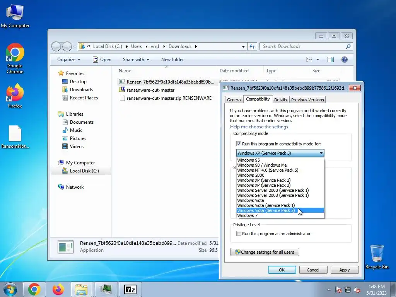Image resolution: width=396 pixels, height=297 pixels.
Task: Click Change settings for all users
Action: 265,252
